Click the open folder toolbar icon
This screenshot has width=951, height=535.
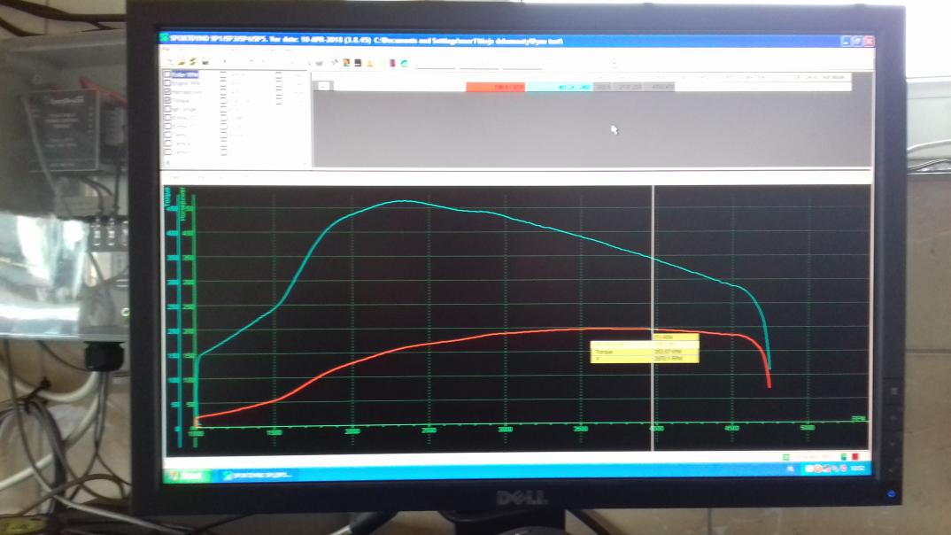pos(182,63)
